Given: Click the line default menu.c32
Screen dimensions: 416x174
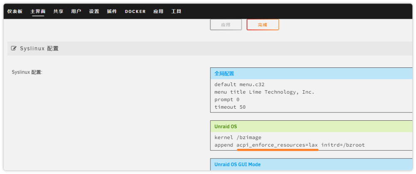Looking at the screenshot, I should (x=239, y=85).
